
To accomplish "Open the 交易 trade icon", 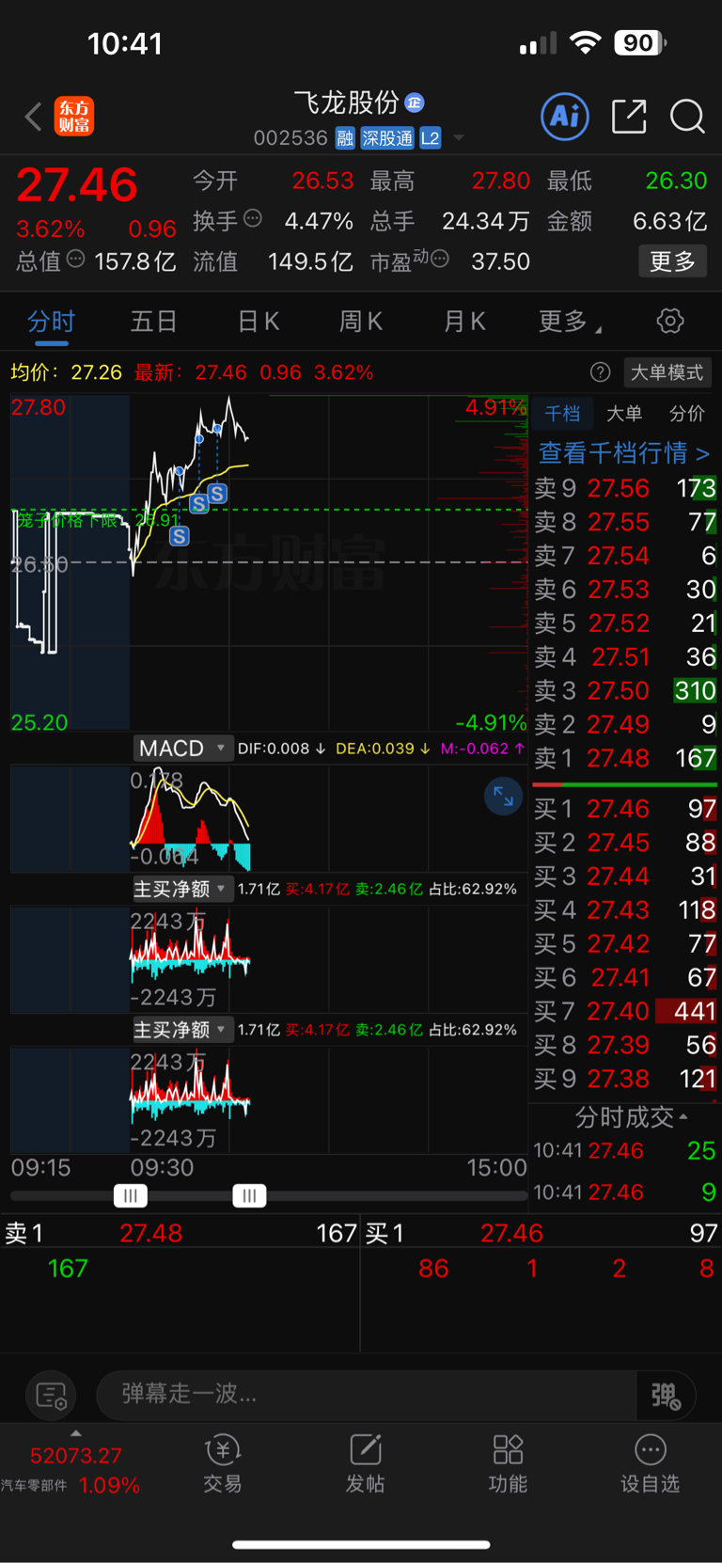I will pyautogui.click(x=223, y=1463).
